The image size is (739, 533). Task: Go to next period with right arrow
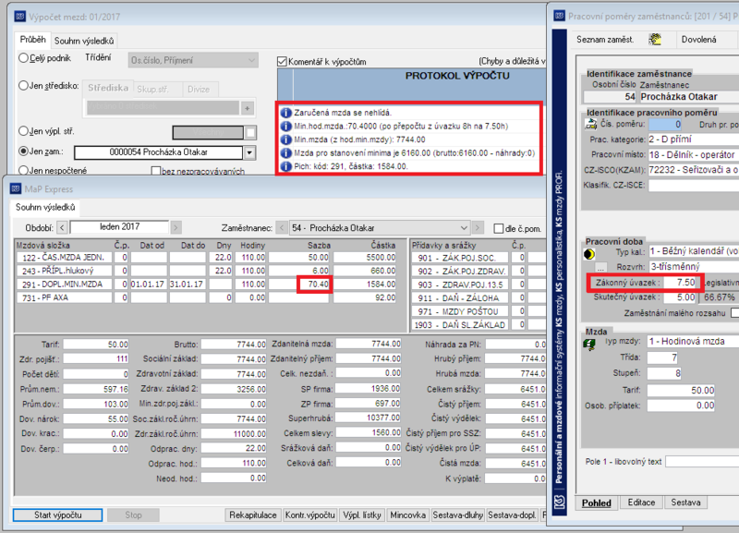[x=176, y=227]
